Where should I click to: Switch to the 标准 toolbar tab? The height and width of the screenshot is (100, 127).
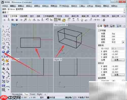click(x=6, y=16)
